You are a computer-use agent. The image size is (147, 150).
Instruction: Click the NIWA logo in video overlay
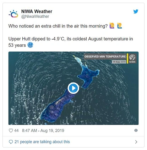(132, 58)
